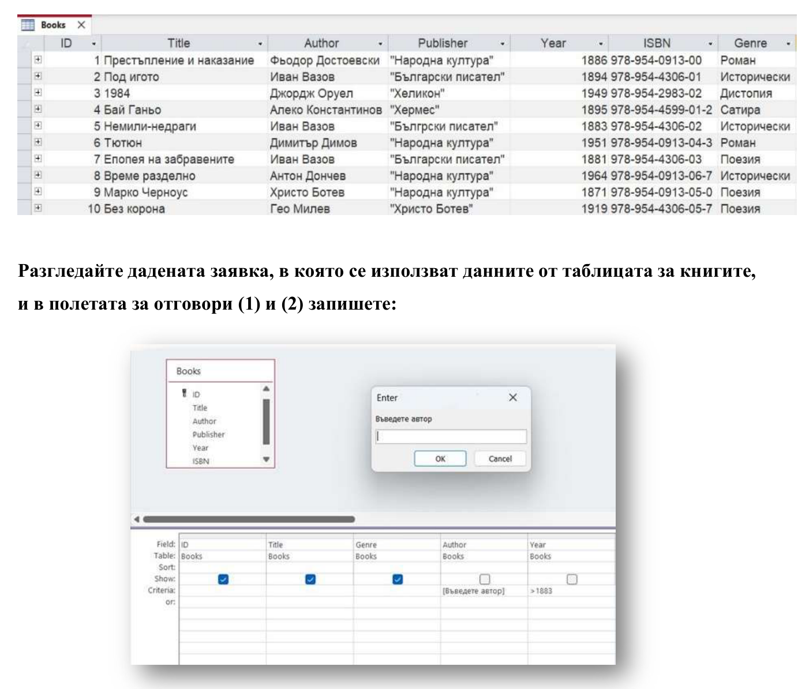Toggle Show checkbox for Genre field
Image resolution: width=809 pixels, height=689 pixels.
click(x=398, y=579)
